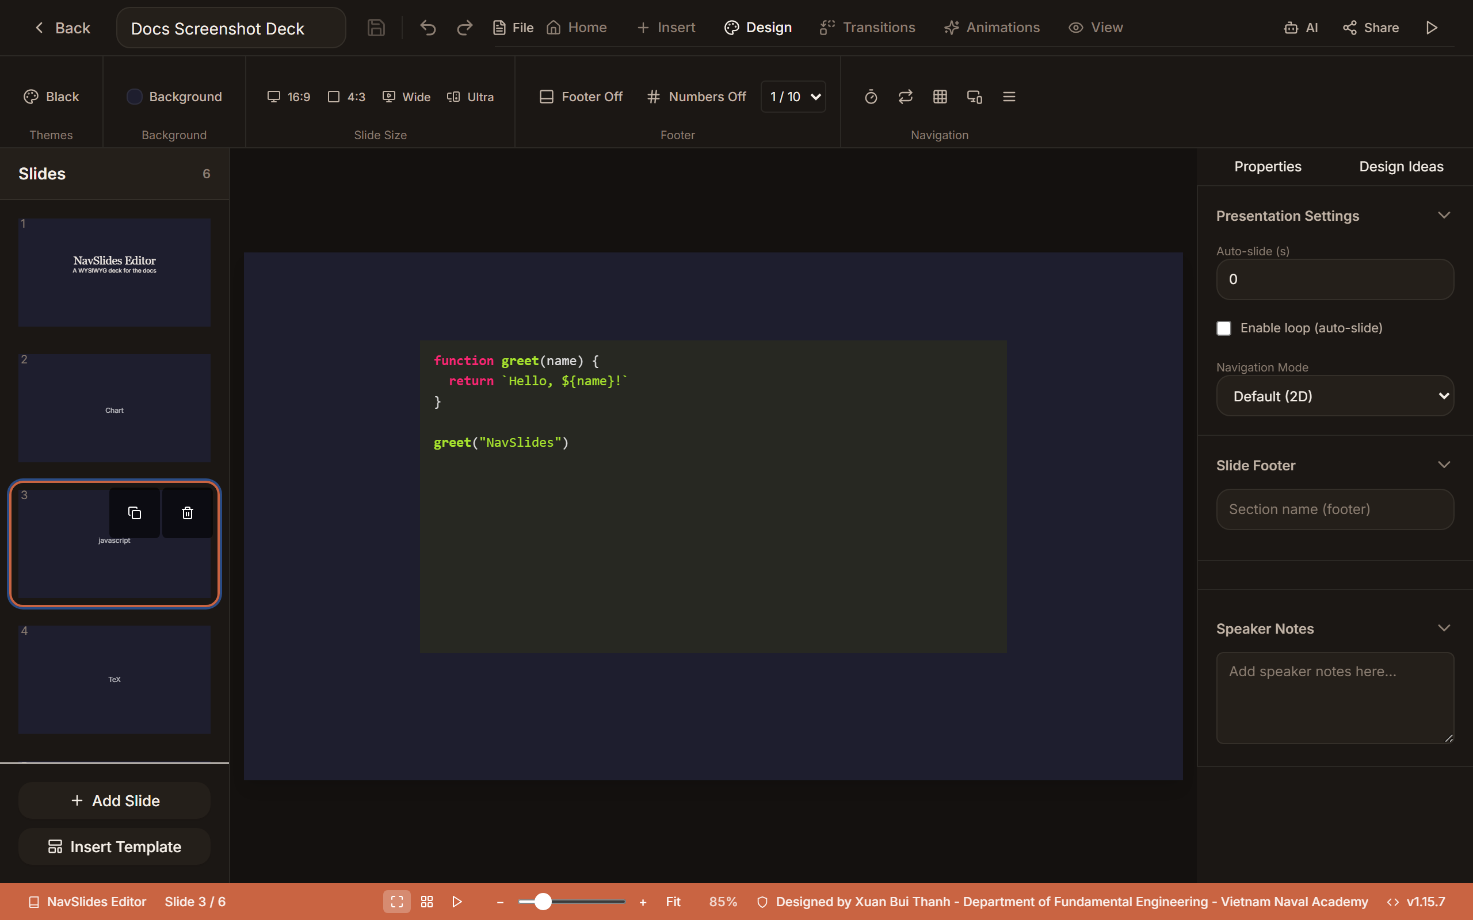Open the auto-slide timer icon in Navigation

click(871, 97)
